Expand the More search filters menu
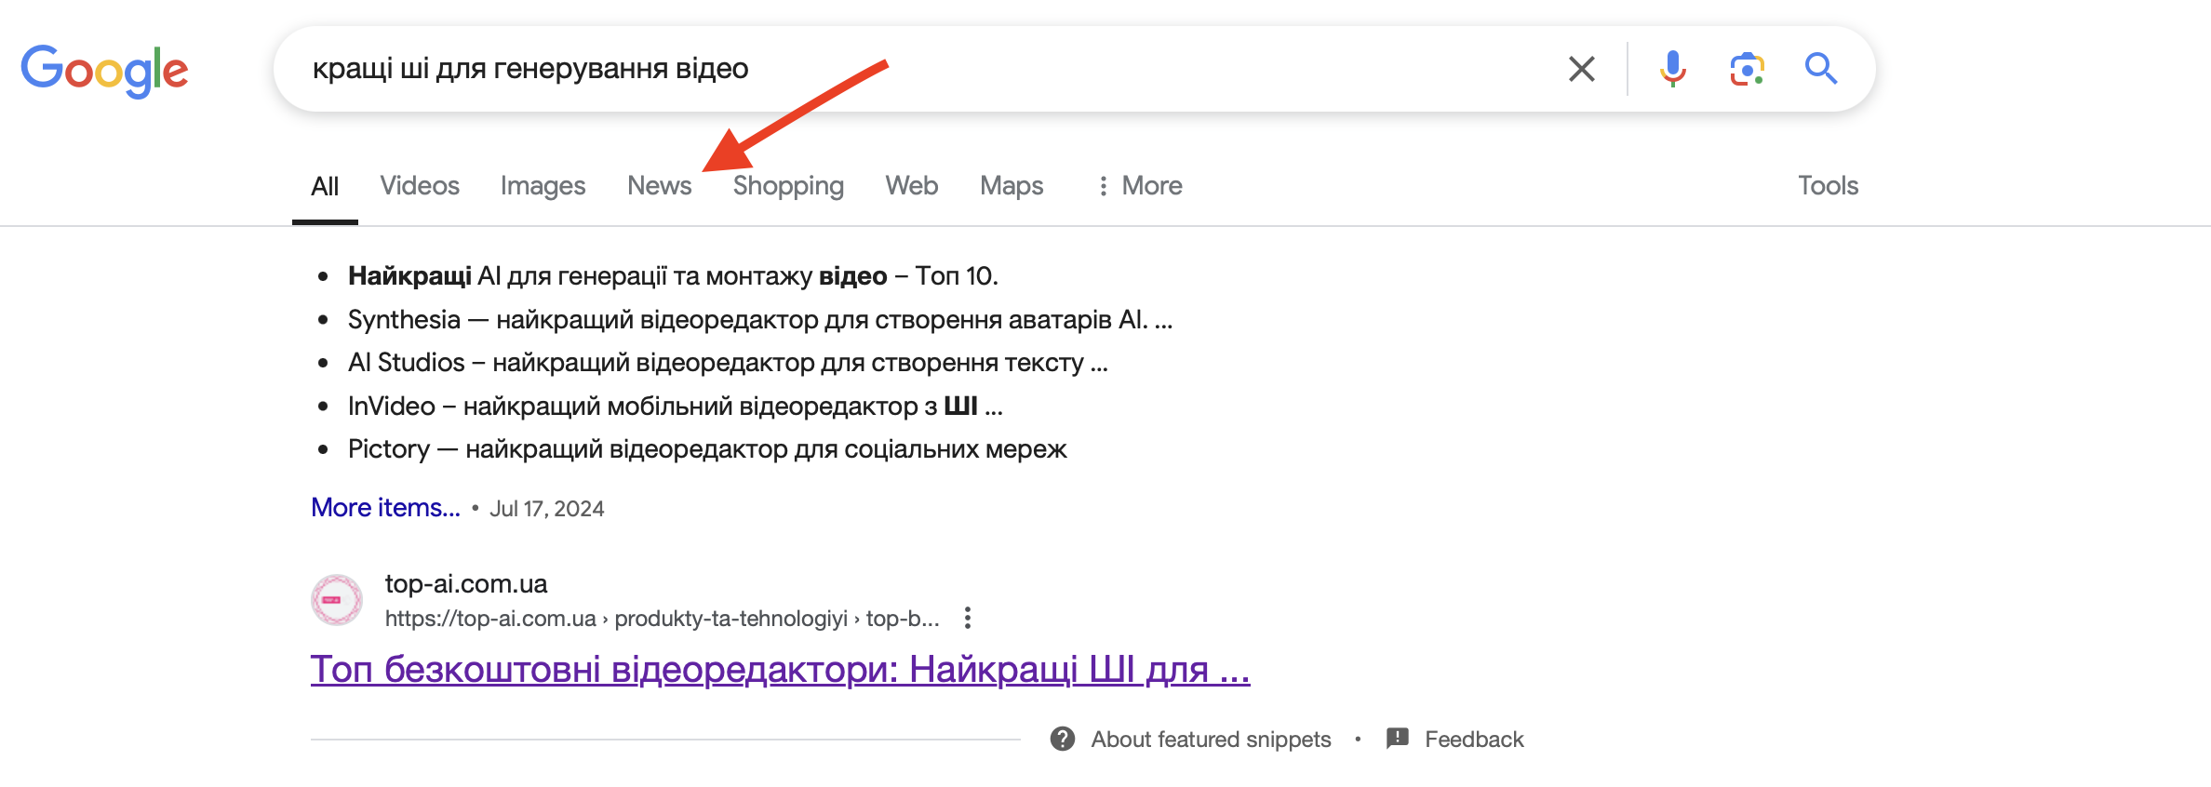The height and width of the screenshot is (787, 2211). (x=1140, y=186)
